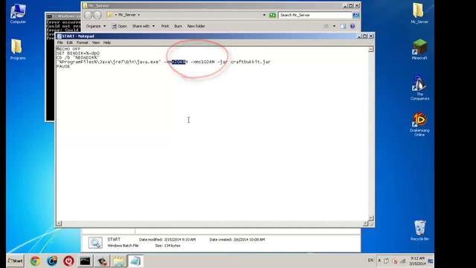
Task: Open the Recycle Bin
Action: (x=419, y=231)
